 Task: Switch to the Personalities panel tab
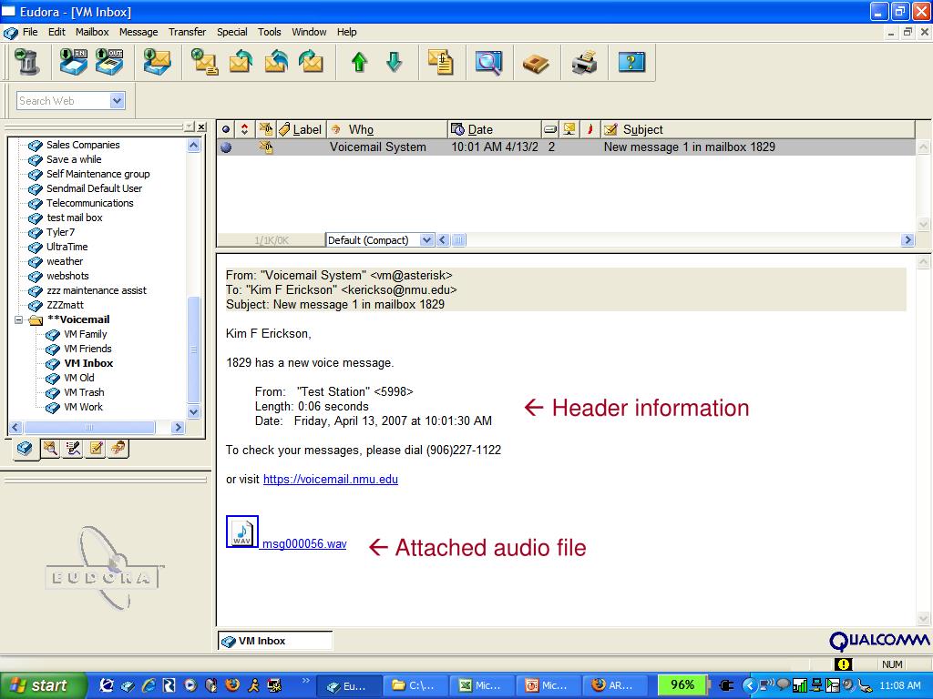click(118, 448)
